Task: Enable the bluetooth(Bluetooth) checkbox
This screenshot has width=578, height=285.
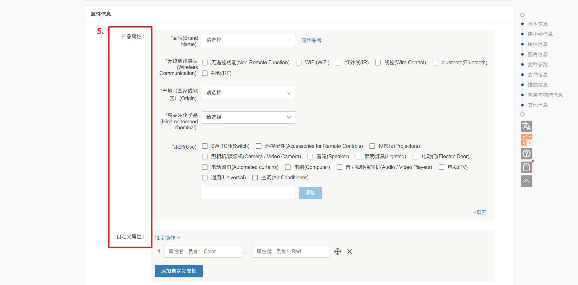Action: pos(435,63)
